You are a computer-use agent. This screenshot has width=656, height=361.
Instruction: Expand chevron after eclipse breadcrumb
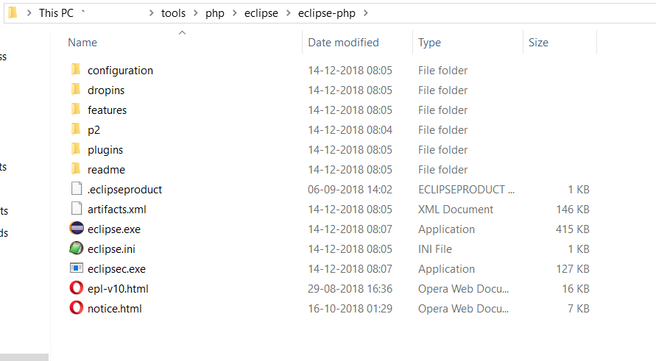[x=289, y=13]
